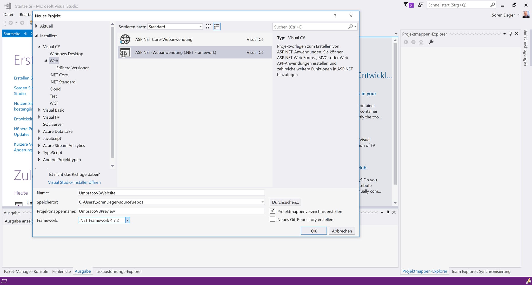The image size is (532, 285).
Task: Switch to Team Explorer: Synchronisierung tab
Action: click(481, 272)
